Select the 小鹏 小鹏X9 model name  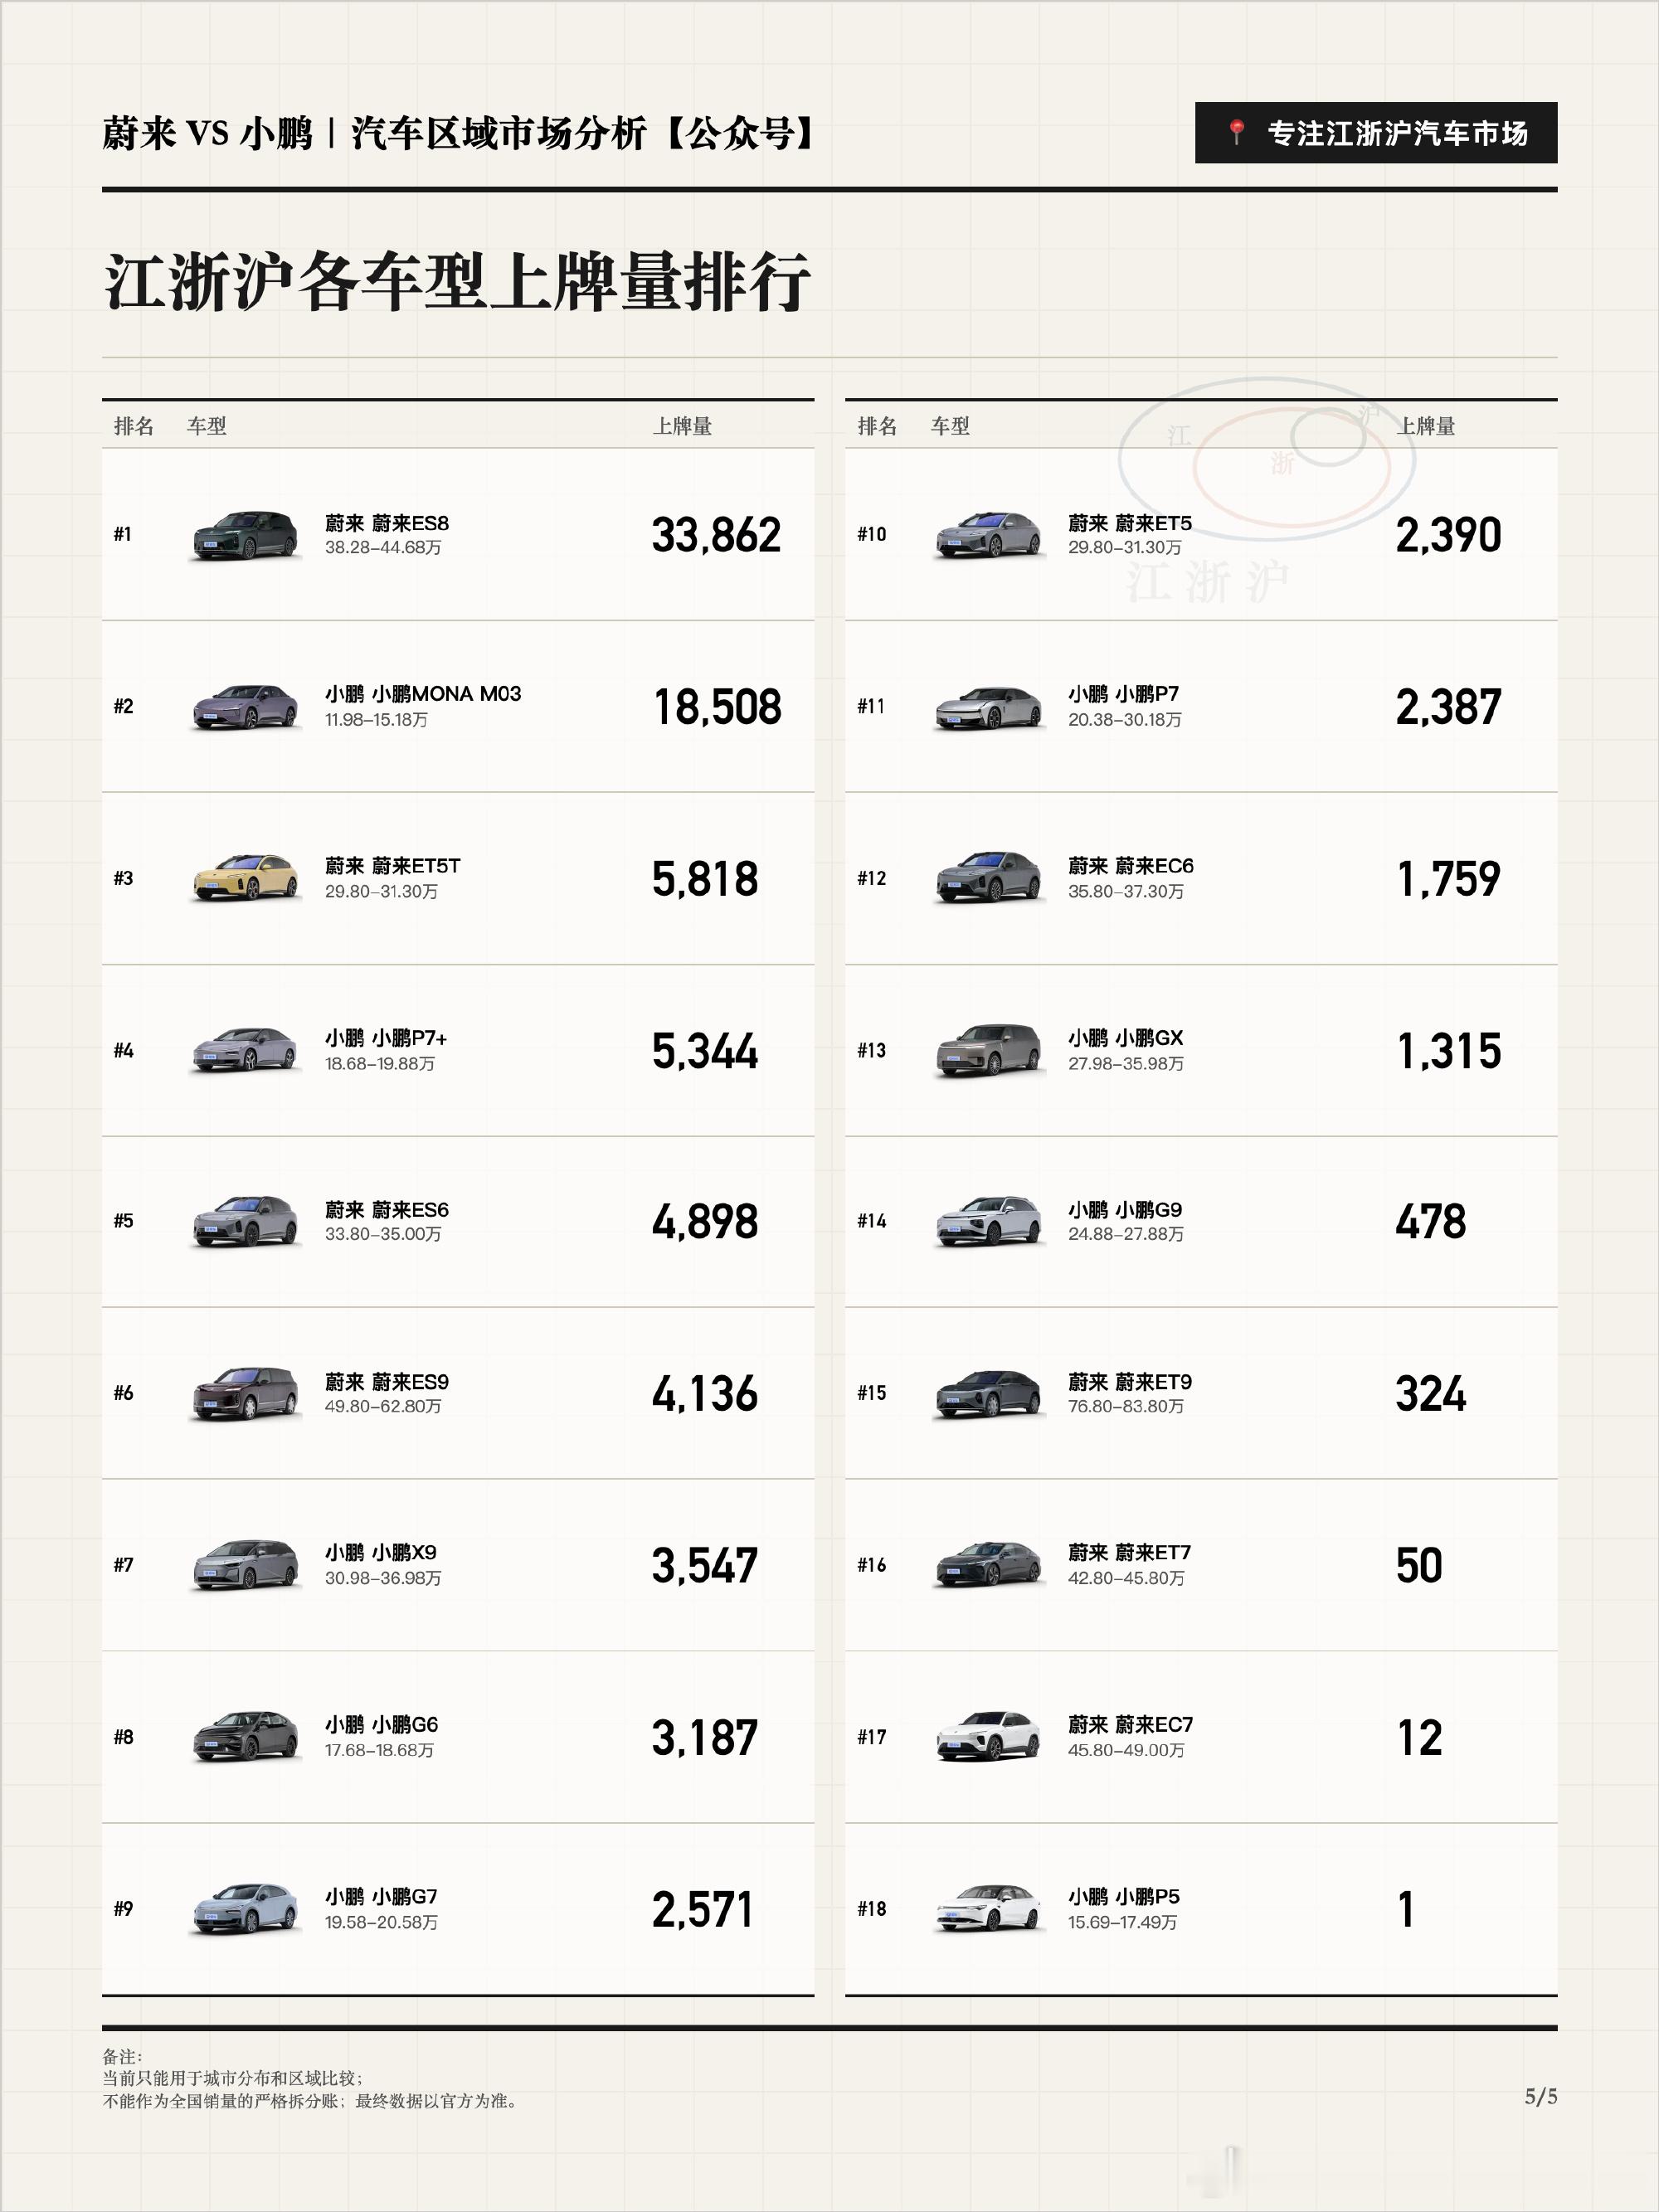(381, 1552)
